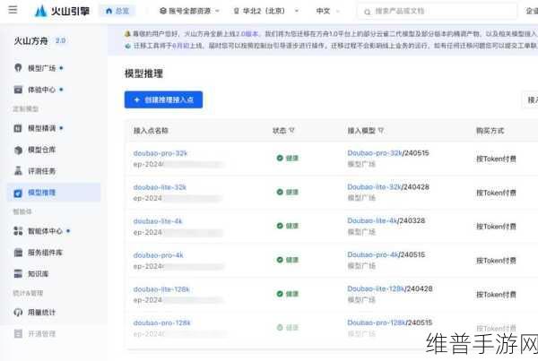Image resolution: width=538 pixels, height=361 pixels.
Task: Click the 火山方舟 2.0 product title
Action: click(x=39, y=41)
